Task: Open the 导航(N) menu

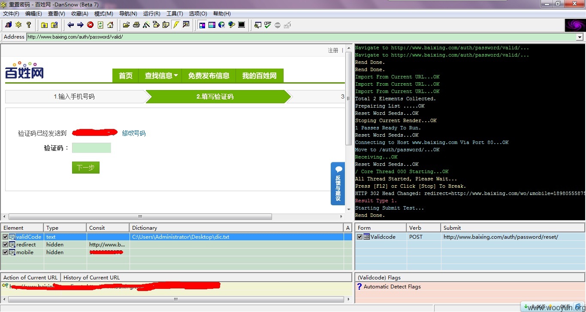Action: [x=128, y=14]
